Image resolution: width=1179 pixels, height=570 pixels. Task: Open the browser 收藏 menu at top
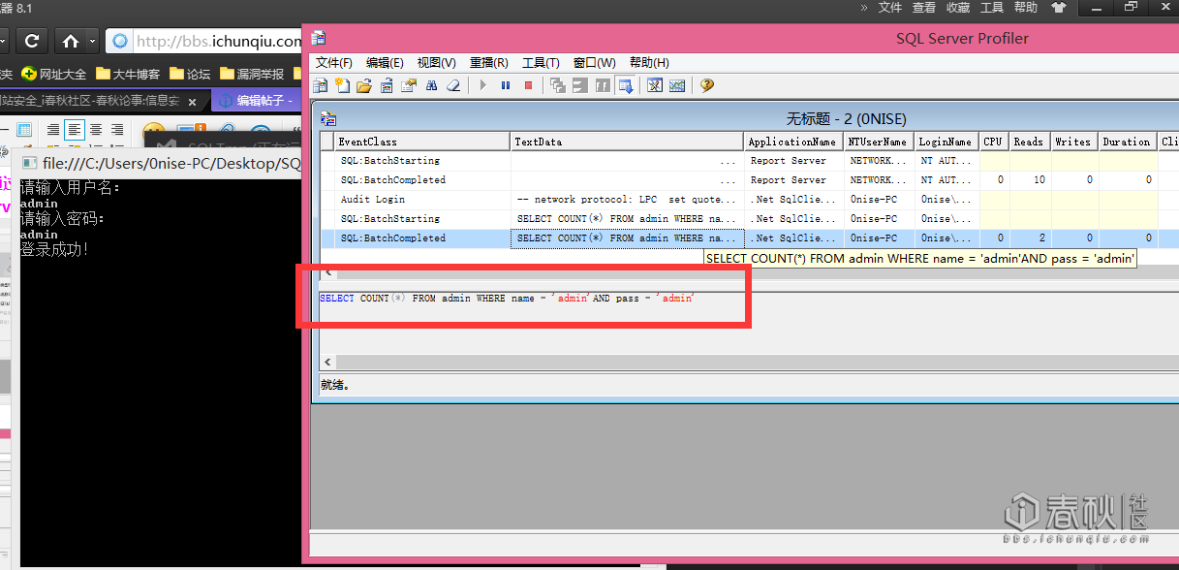[957, 7]
